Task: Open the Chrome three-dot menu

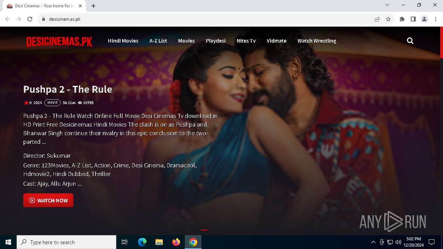Action: tap(435, 19)
